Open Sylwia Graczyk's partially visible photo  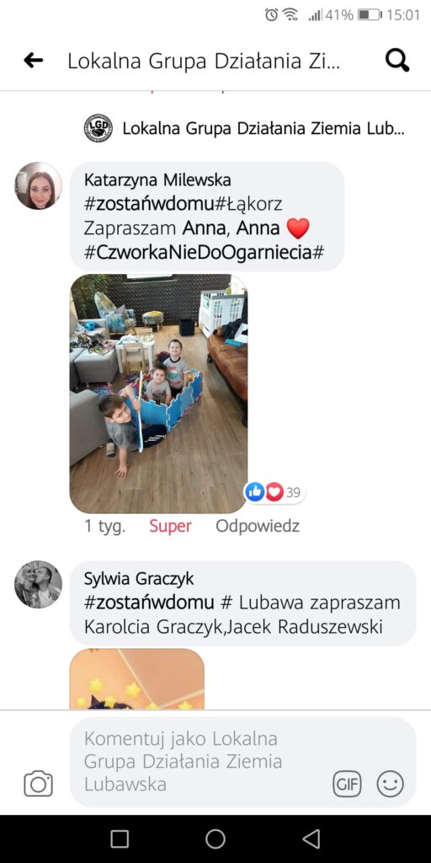click(x=137, y=678)
